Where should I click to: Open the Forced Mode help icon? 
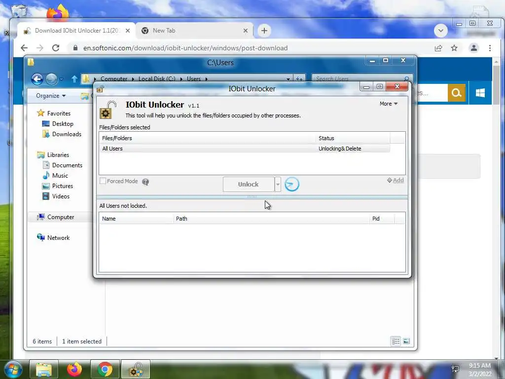[145, 182]
